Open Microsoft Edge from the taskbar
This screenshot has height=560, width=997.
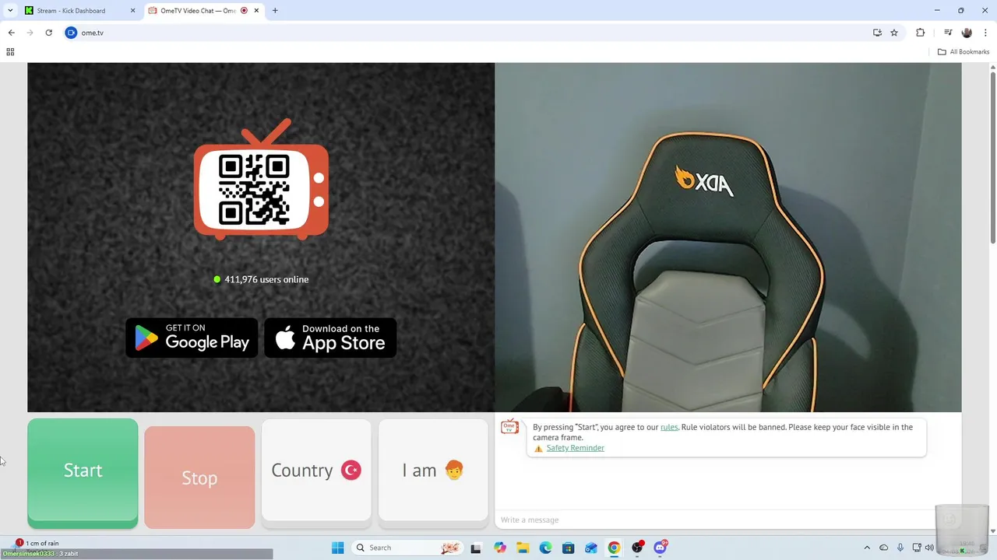click(x=545, y=548)
